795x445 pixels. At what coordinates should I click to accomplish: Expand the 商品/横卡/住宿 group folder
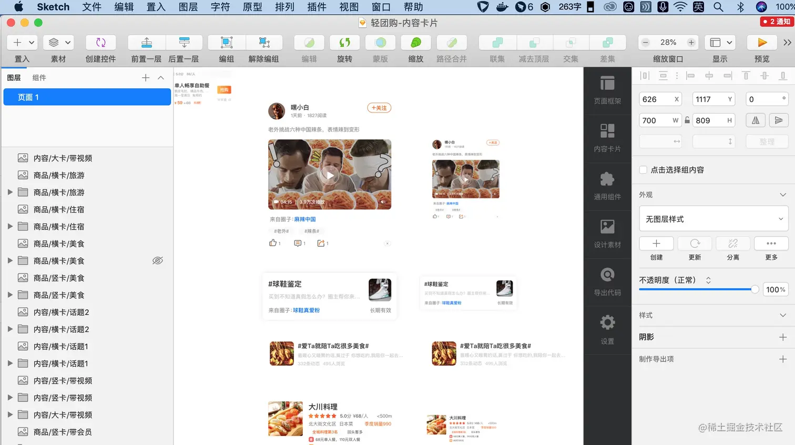[x=10, y=226]
